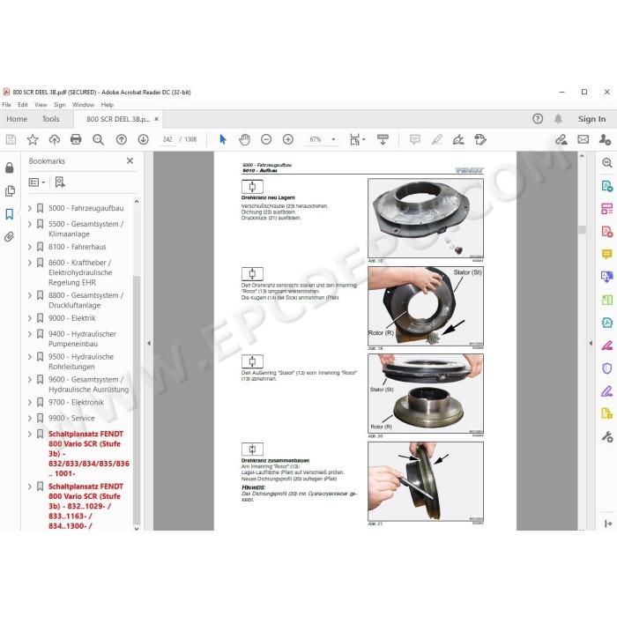Image resolution: width=617 pixels, height=617 pixels.
Task: Go to previous page arrow
Action: point(122,139)
